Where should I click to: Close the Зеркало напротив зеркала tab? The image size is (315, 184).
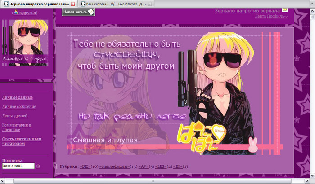point(73,4)
